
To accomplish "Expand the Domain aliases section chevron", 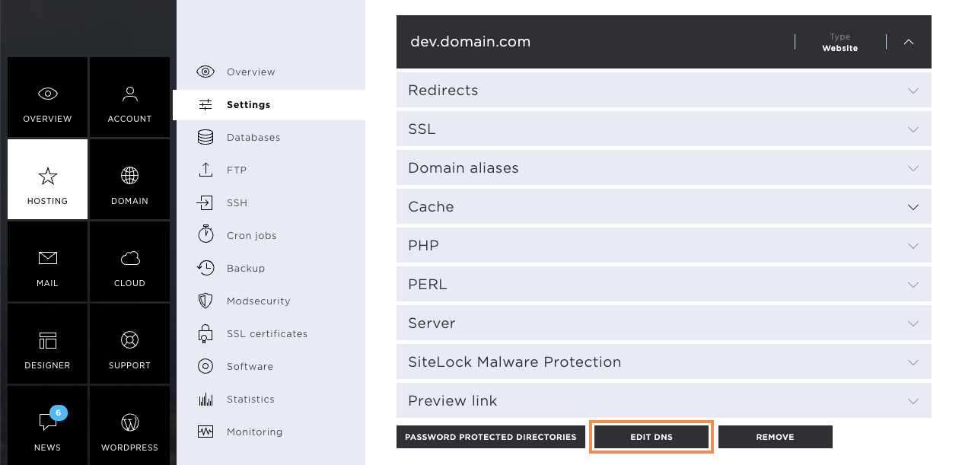I will click(913, 168).
